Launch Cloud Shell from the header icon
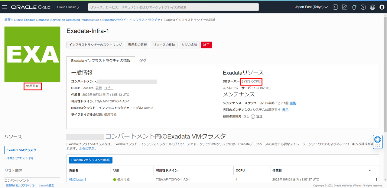Image resolution: width=387 pixels, height=188 pixels. 335,7
